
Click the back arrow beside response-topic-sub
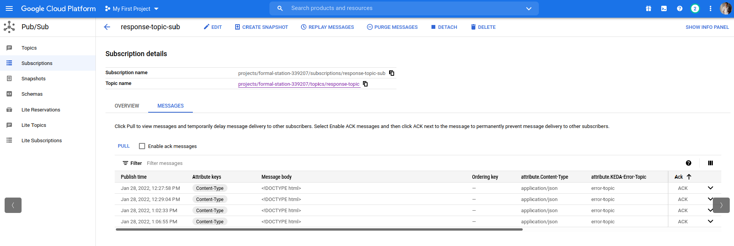[107, 27]
